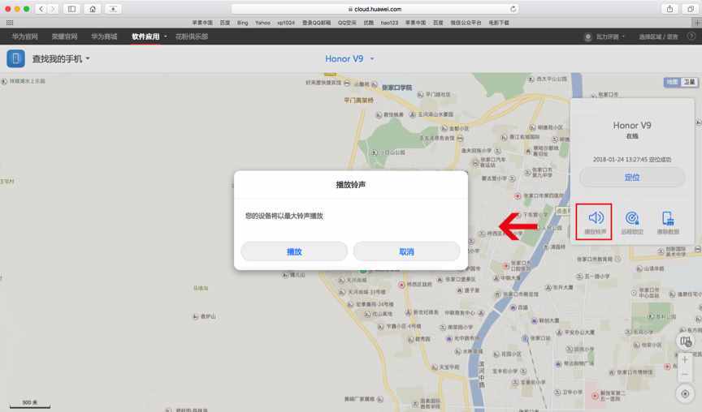Open the Bing bookmark
702x412 pixels.
click(x=242, y=23)
